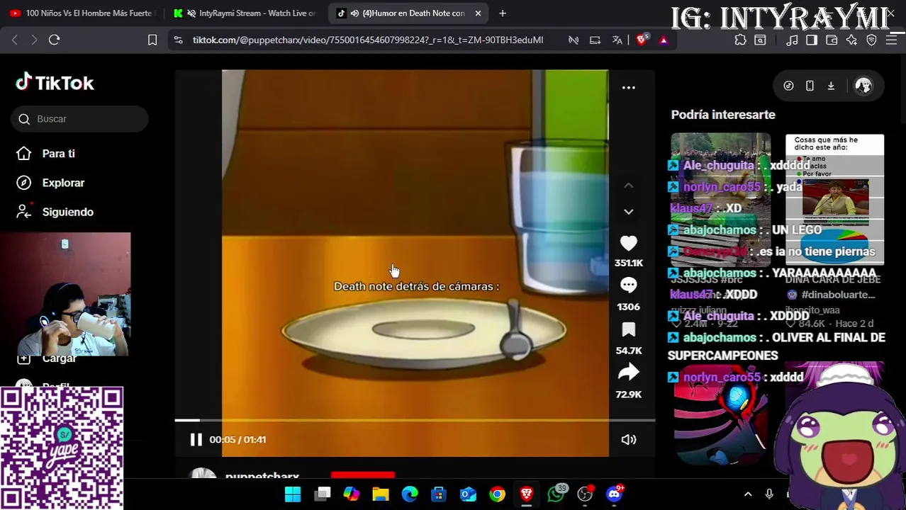Like the video with the heart icon

(628, 244)
